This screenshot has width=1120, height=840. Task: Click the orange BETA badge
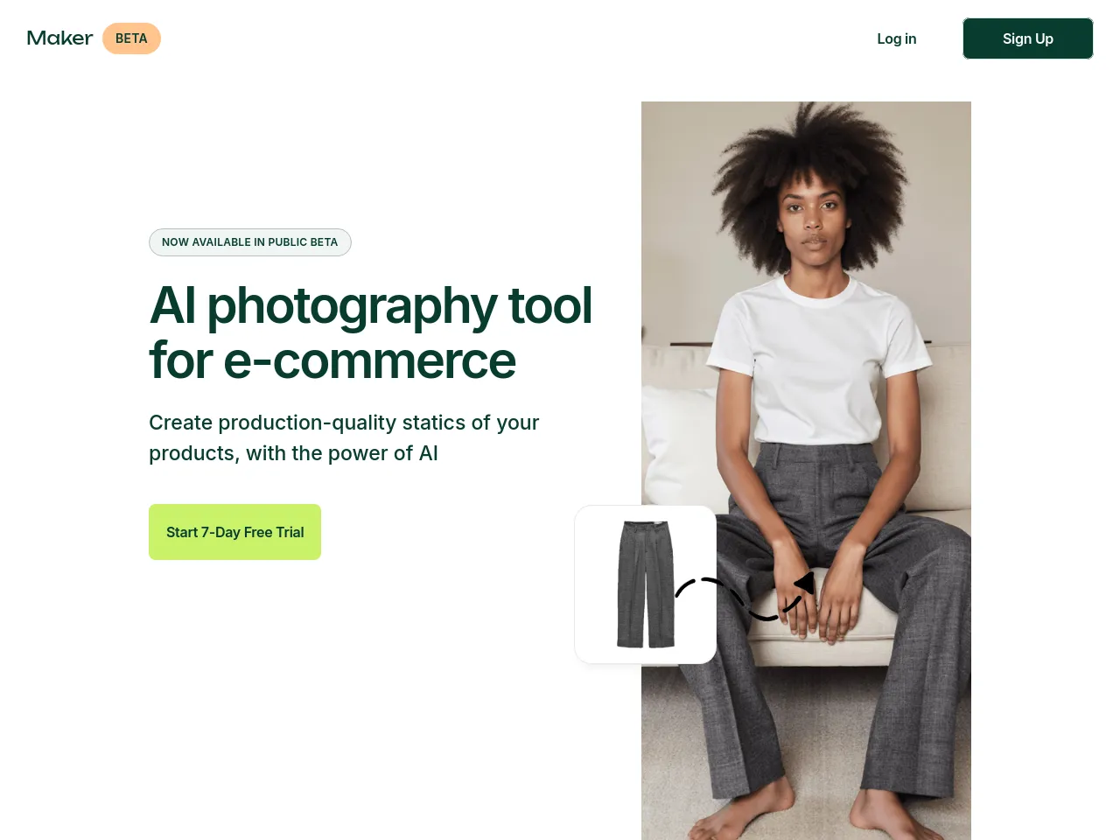point(131,38)
